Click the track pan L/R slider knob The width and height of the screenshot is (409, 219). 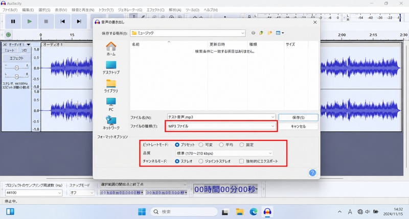tap(17, 77)
